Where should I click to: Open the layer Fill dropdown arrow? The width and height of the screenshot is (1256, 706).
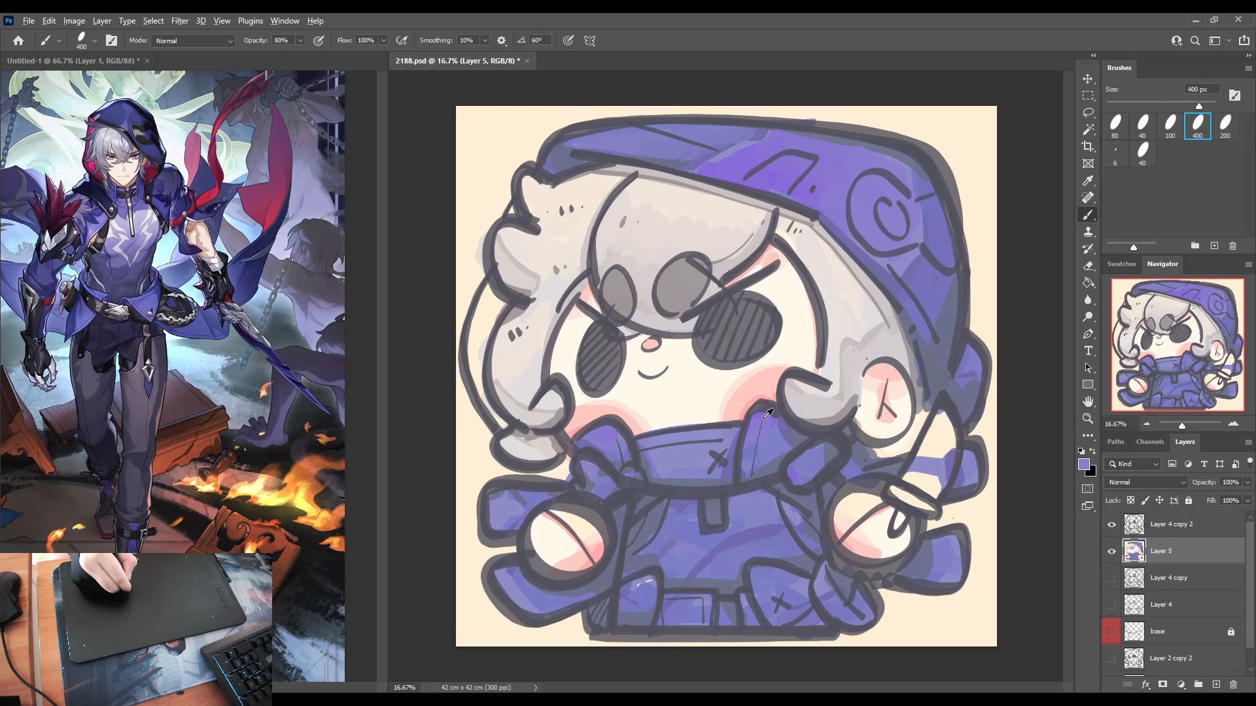[x=1247, y=501]
